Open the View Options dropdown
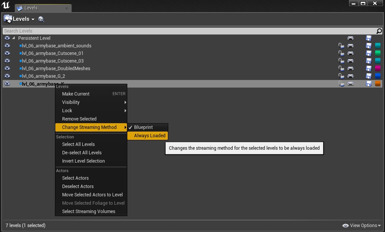The width and height of the screenshot is (385, 232). click(362, 226)
